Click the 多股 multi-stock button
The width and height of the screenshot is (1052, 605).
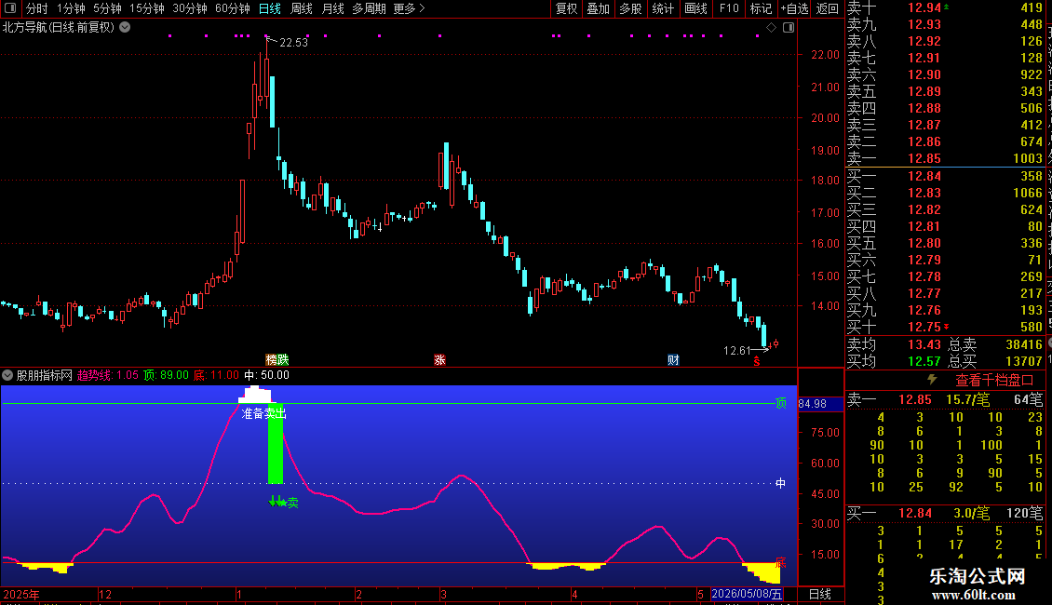(x=630, y=8)
